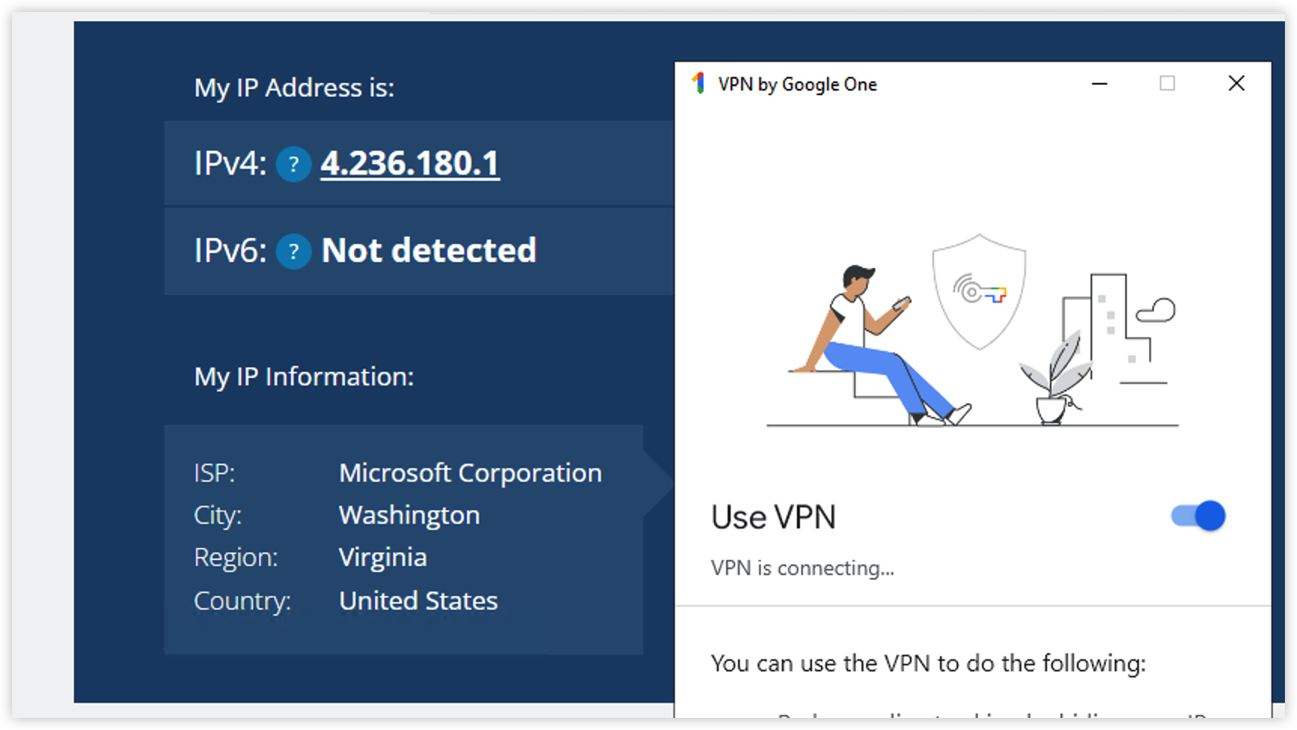Click the Google One logo in title bar

(698, 84)
